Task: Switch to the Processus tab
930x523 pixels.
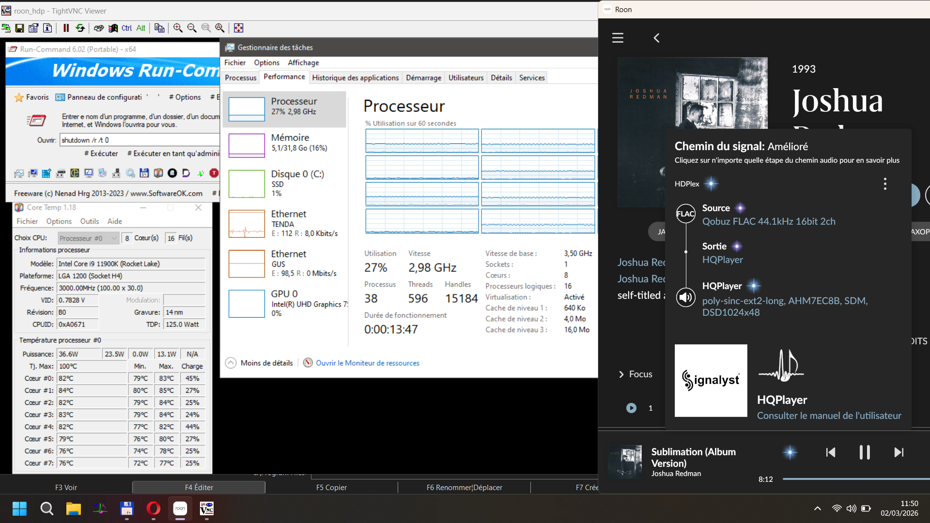Action: coord(241,77)
